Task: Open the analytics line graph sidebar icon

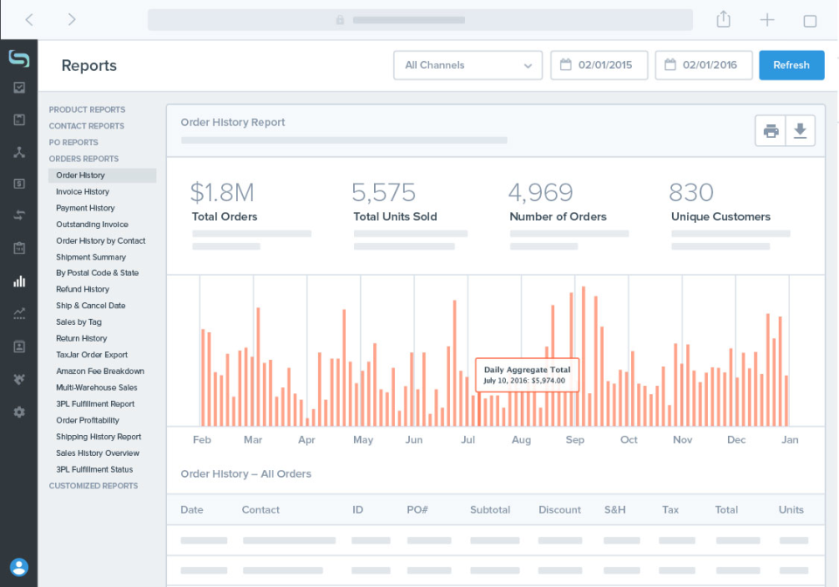Action: tap(19, 314)
